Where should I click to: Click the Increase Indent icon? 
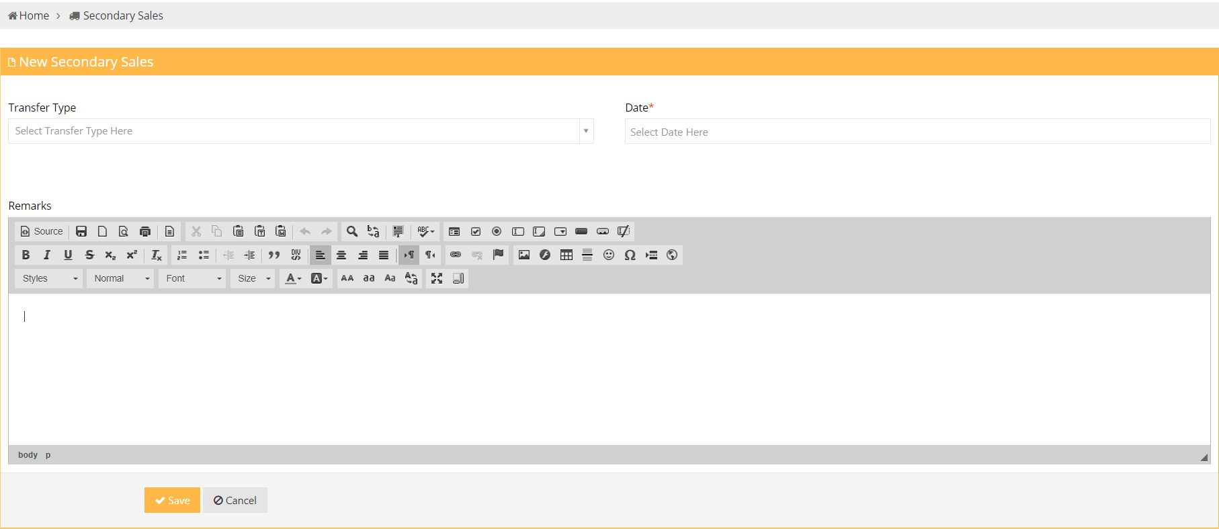pyautogui.click(x=249, y=255)
